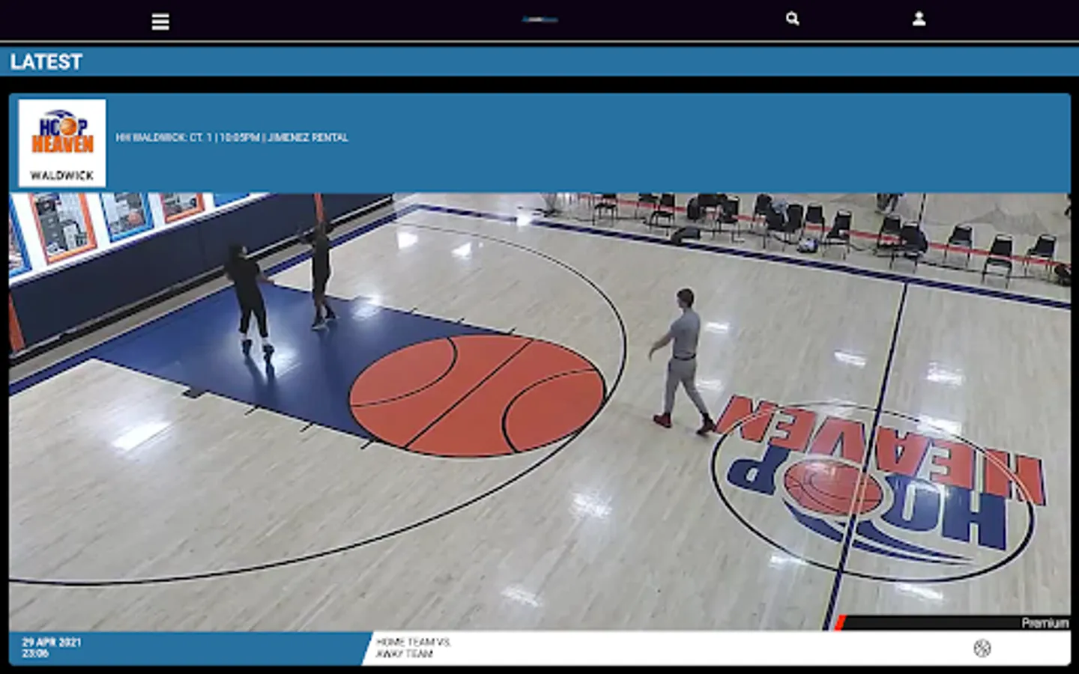Viewport: 1079px width, 674px height.
Task: Click the 29 APR 2021 date text
Action: point(52,642)
